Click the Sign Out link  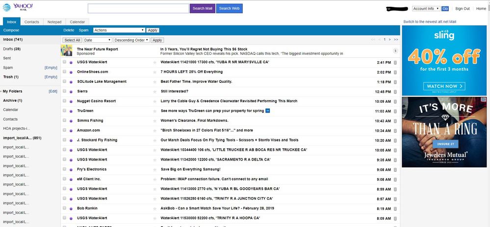coord(462,9)
